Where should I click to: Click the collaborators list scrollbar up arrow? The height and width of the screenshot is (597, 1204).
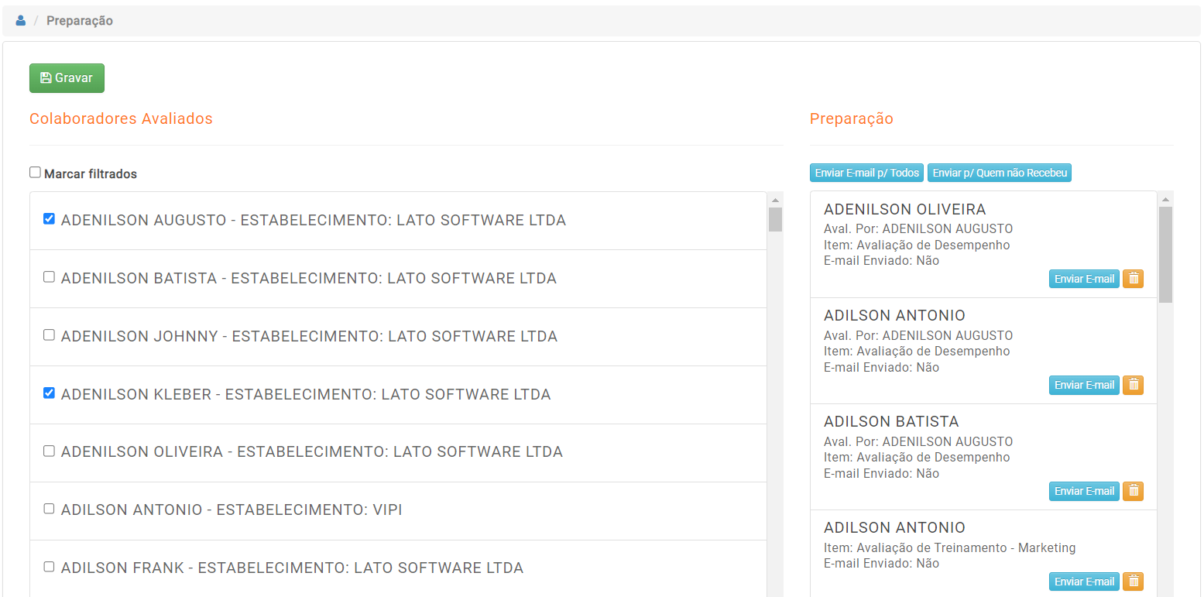pyautogui.click(x=775, y=200)
